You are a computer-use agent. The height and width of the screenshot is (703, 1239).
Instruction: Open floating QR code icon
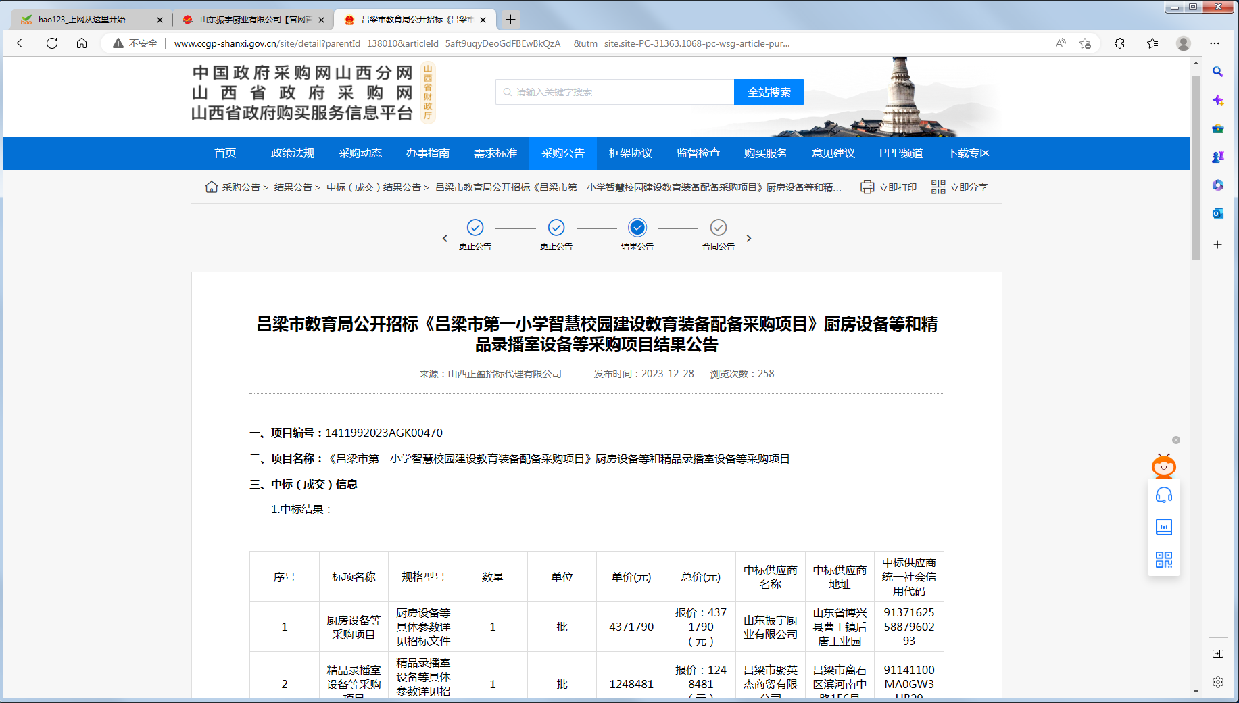[1164, 560]
